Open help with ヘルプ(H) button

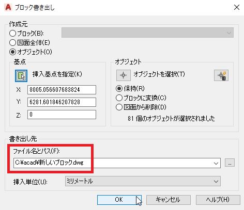218,200
